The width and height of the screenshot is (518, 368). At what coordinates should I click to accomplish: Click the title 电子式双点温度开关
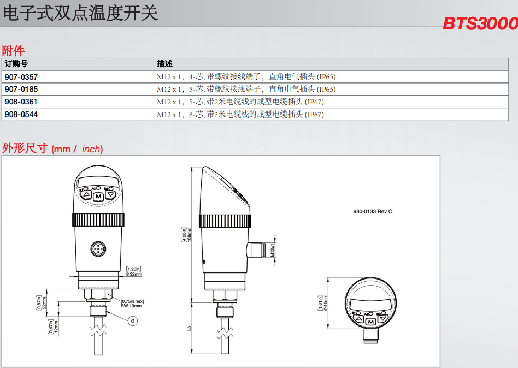pos(80,13)
